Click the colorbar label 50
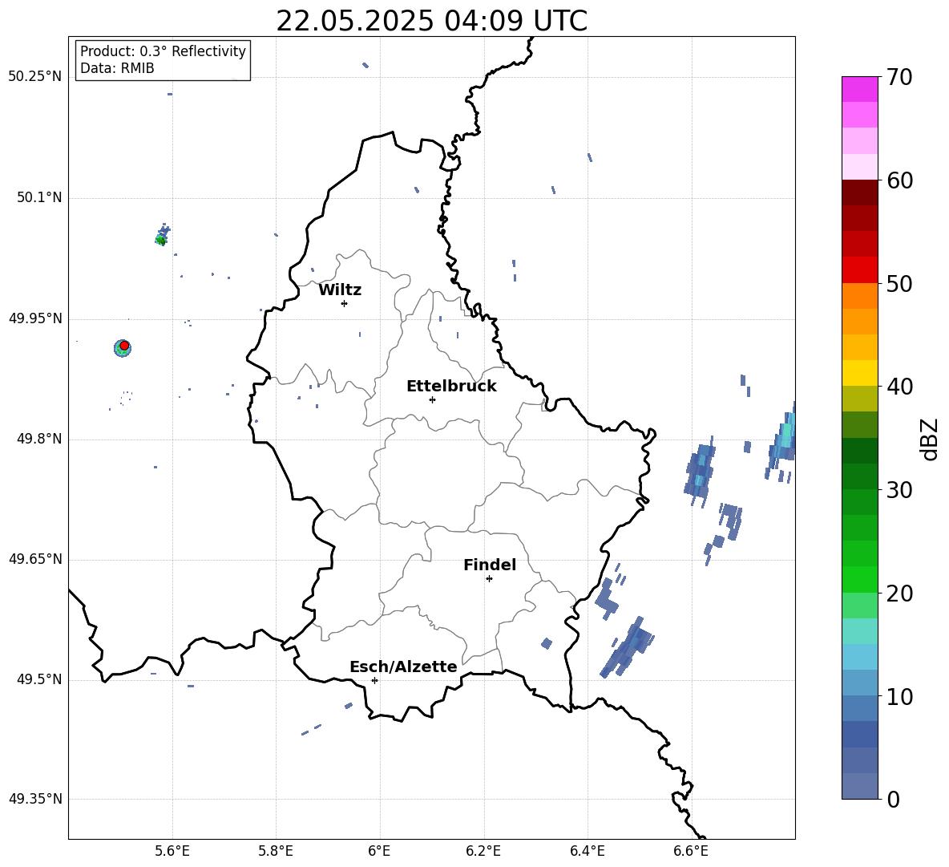Viewport: 949px width, 867px height. 899,283
